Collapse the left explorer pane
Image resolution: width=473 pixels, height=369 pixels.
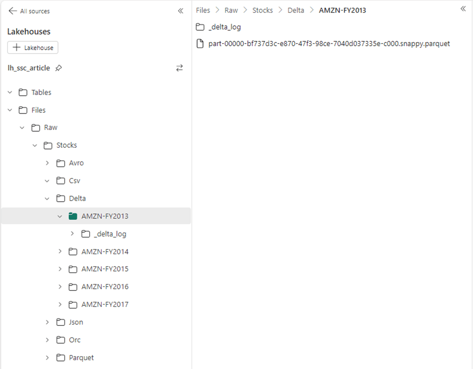pos(180,11)
